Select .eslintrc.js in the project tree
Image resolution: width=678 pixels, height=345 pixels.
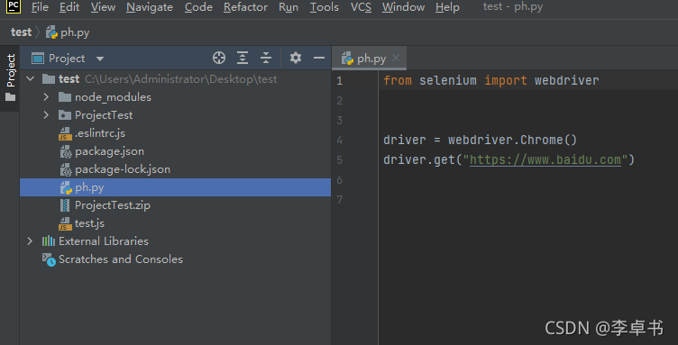[x=175, y=133]
